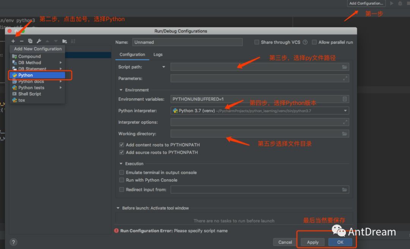Screen dimensions: 410x249
Task: Open the Python interpreter dropdown
Action: (345, 110)
